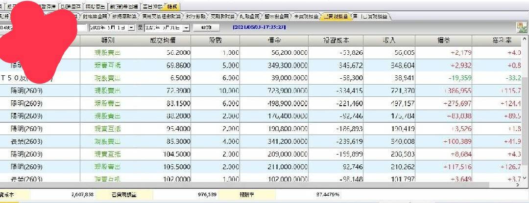Sort by the 成交均價 column header

[163, 41]
